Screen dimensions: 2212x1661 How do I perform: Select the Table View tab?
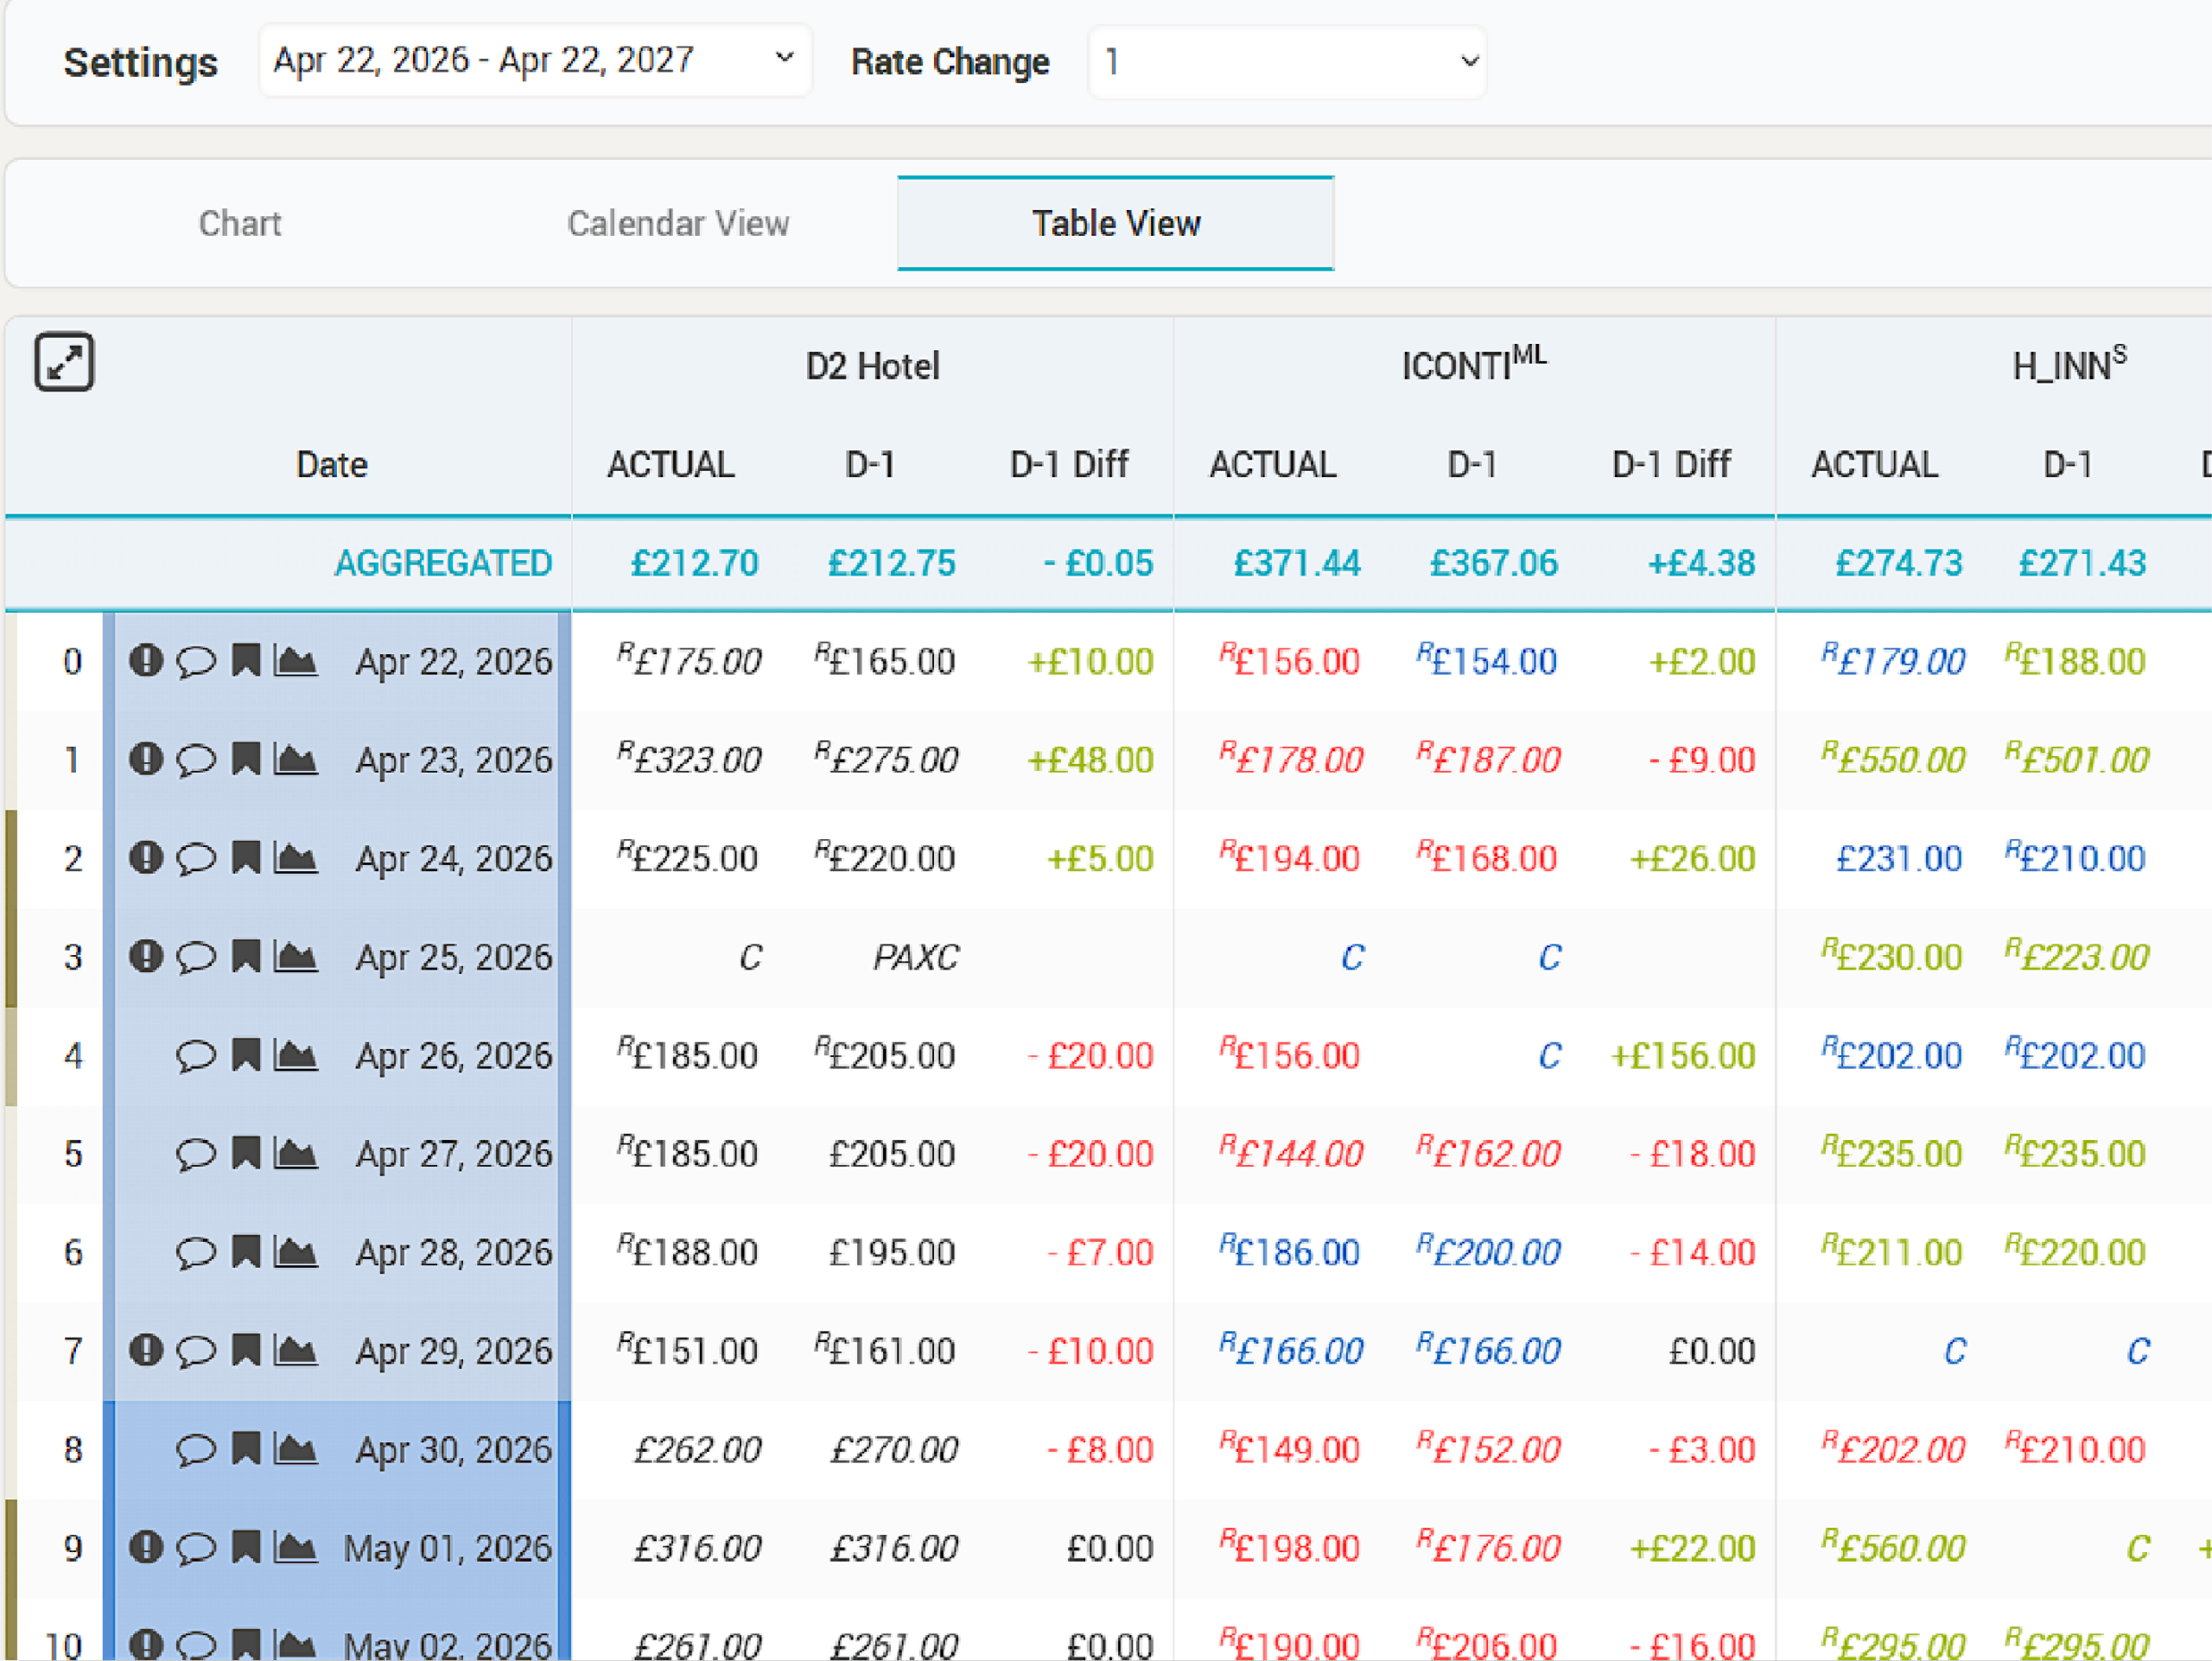click(x=1116, y=223)
